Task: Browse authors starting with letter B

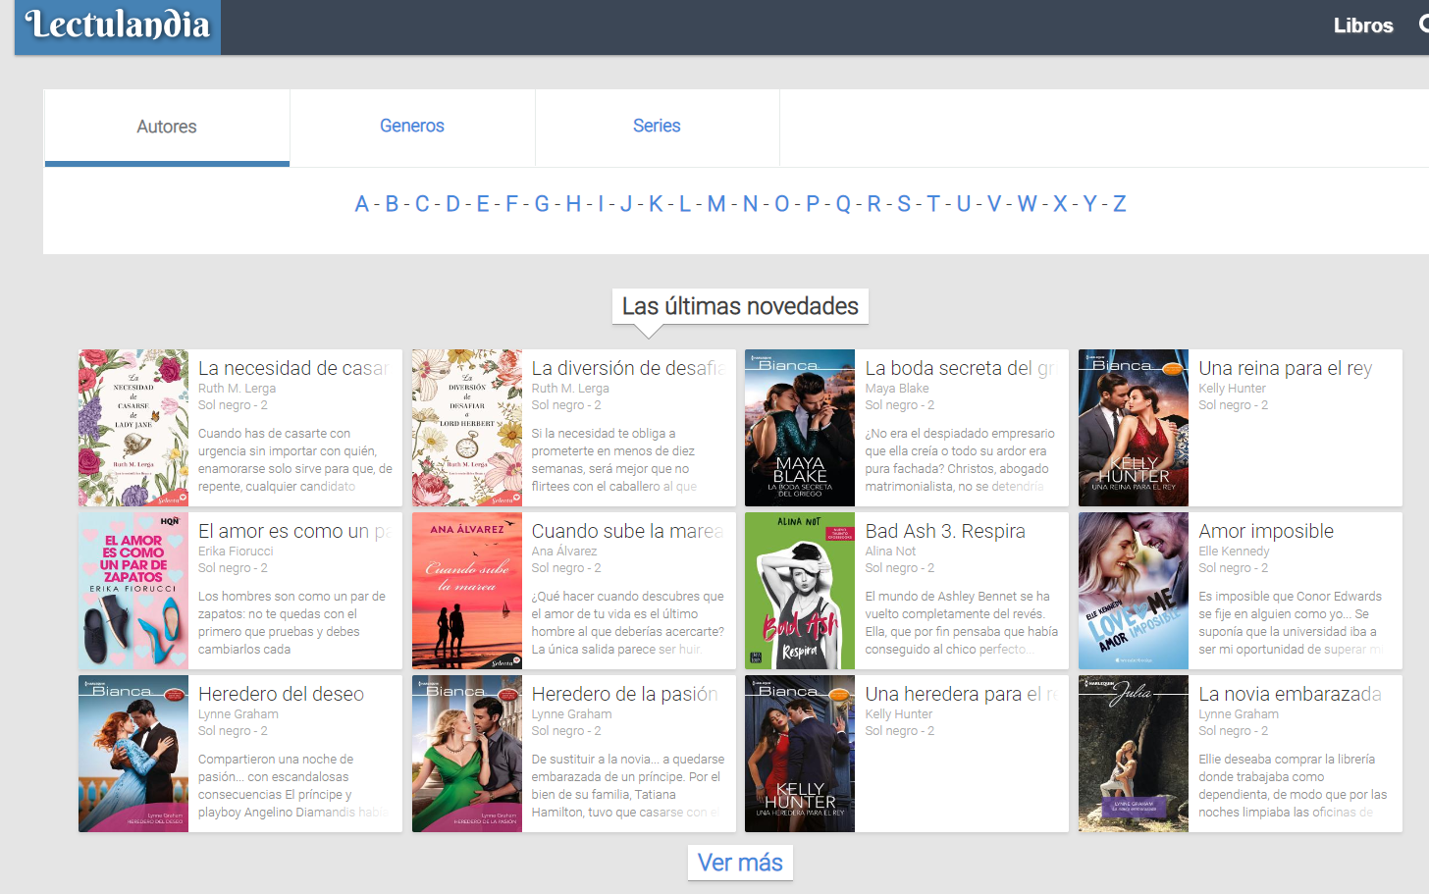Action: pos(392,204)
